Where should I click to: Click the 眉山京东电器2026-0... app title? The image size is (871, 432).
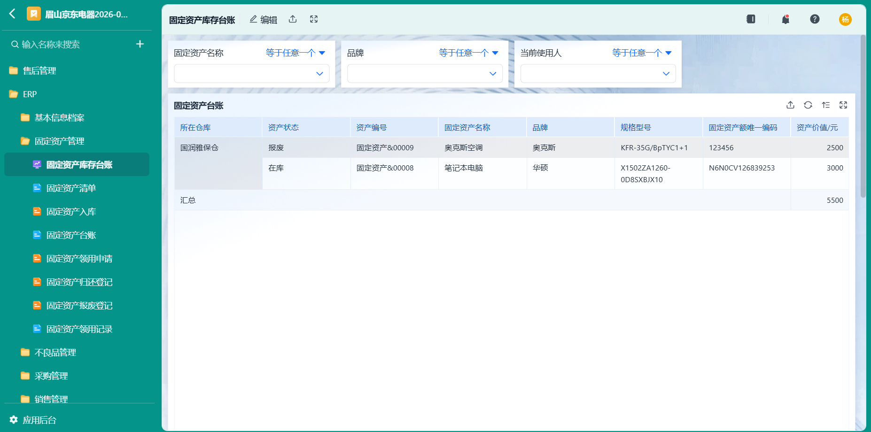coord(86,14)
